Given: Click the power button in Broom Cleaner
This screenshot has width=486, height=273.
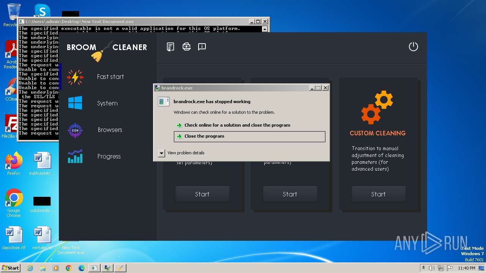Looking at the screenshot, I should [x=413, y=47].
